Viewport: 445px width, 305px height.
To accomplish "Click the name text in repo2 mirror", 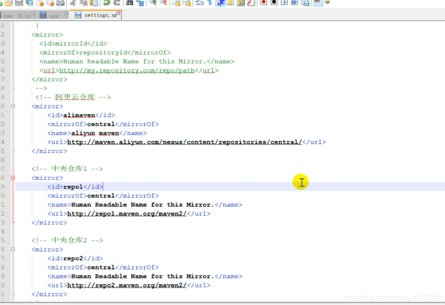I will click(142, 276).
